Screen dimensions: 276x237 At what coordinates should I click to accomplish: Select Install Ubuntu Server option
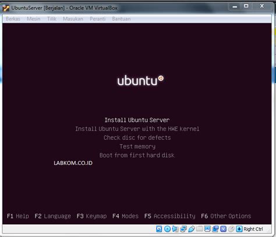(x=137, y=120)
